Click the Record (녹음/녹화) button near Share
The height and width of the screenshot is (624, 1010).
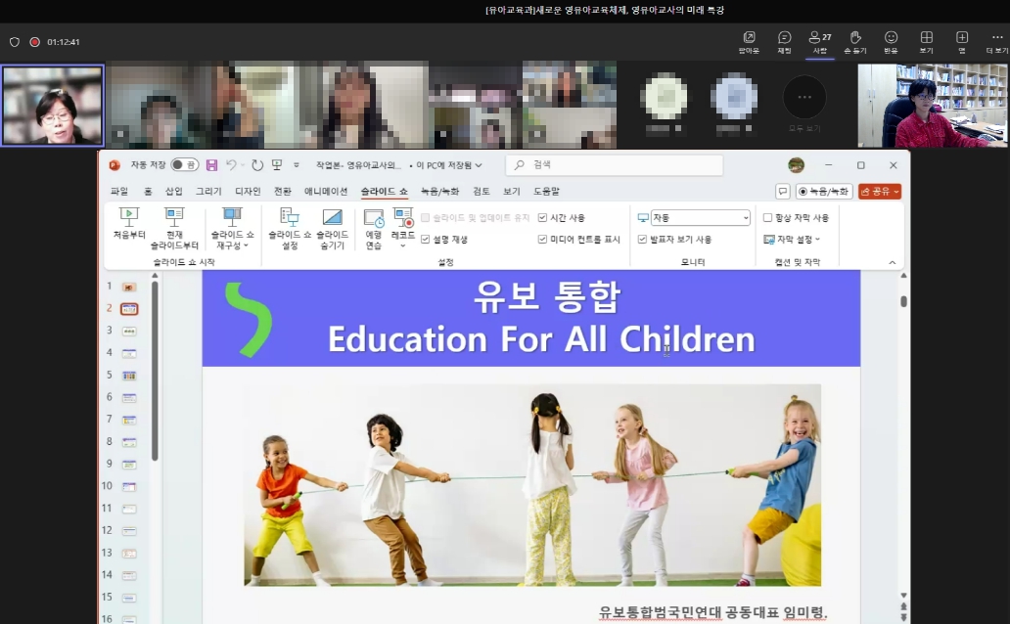click(x=824, y=192)
